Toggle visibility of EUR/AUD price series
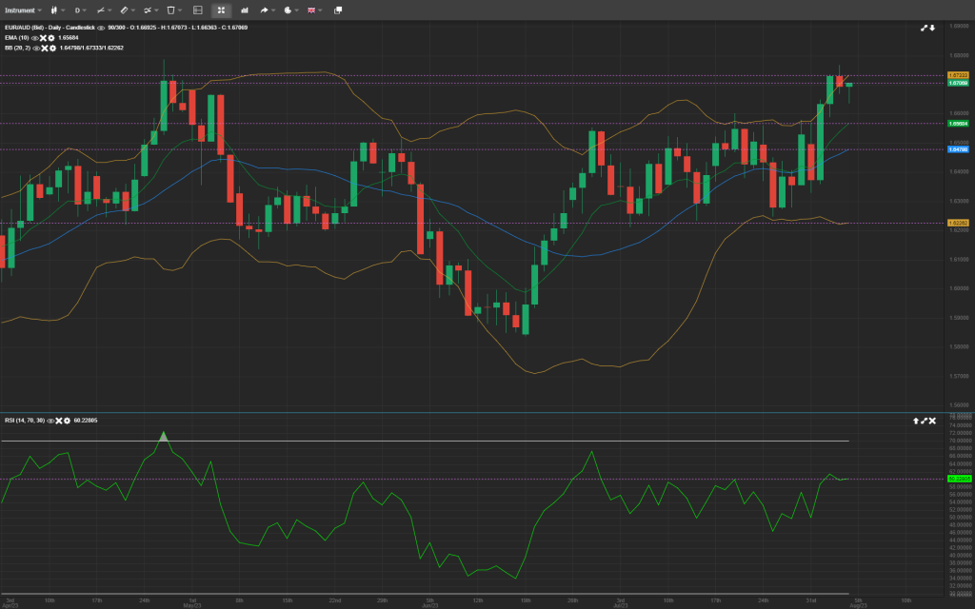The image size is (975, 609). tap(101, 28)
